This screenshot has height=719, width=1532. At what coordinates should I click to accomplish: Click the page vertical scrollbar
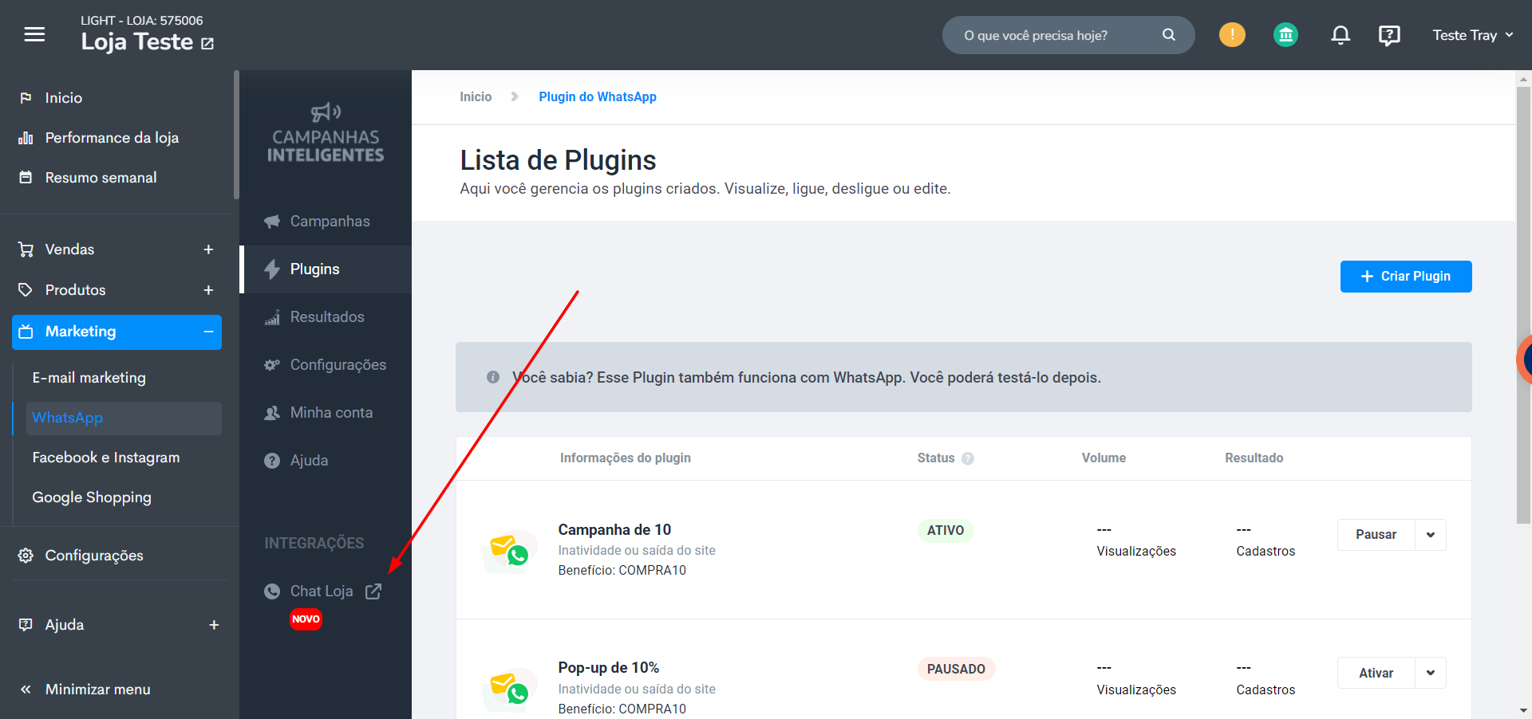coord(1523,305)
